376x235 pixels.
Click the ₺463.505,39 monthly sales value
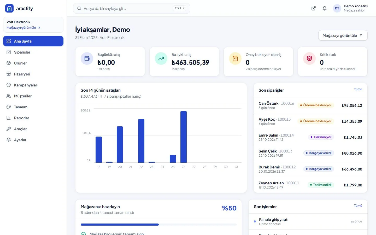[190, 62]
